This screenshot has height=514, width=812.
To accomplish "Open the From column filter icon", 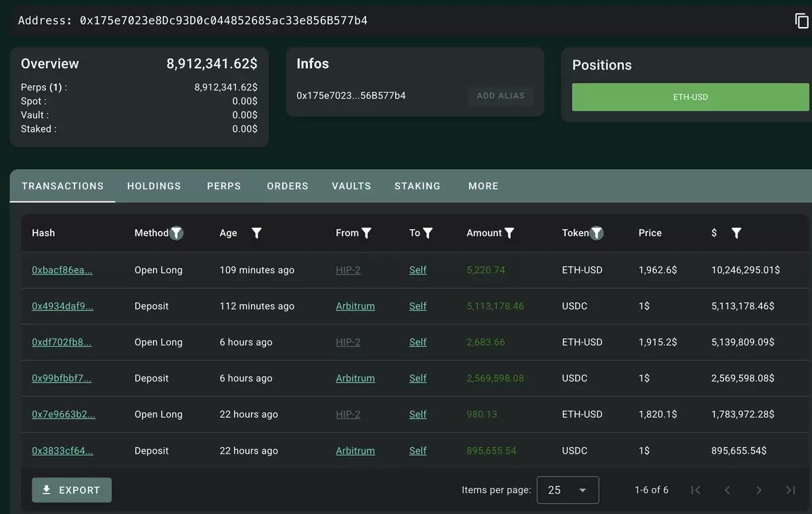I will [367, 233].
